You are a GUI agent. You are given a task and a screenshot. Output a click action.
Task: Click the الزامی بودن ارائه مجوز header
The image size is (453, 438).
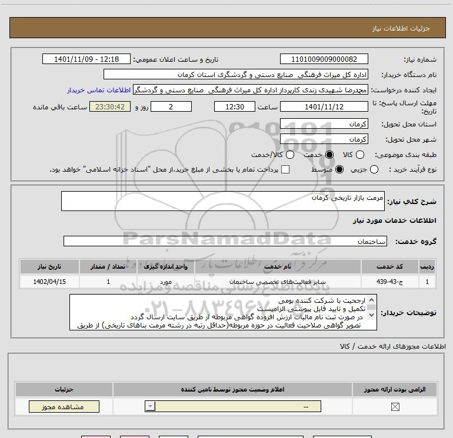pyautogui.click(x=395, y=389)
